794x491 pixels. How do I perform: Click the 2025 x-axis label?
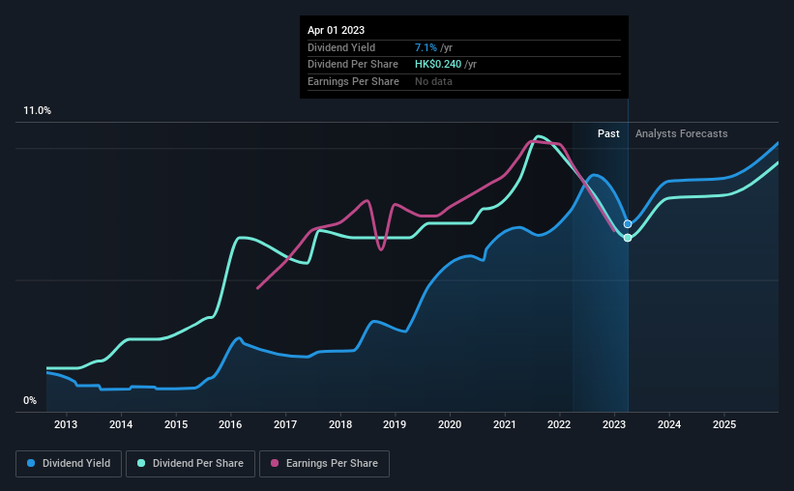724,424
